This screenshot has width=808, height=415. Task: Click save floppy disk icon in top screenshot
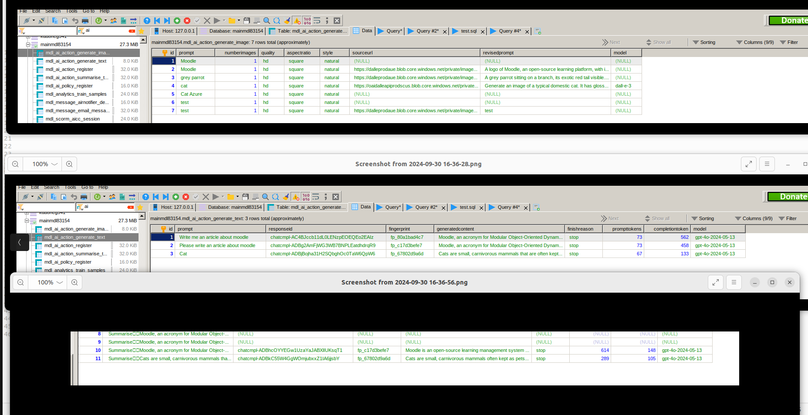tap(247, 20)
